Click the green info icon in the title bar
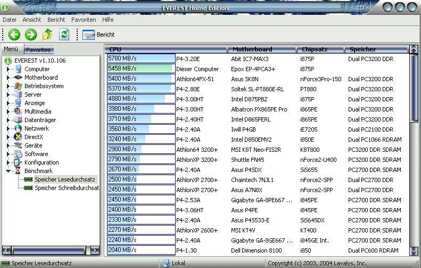Image resolution: width=421 pixels, height=268 pixels. point(5,7)
